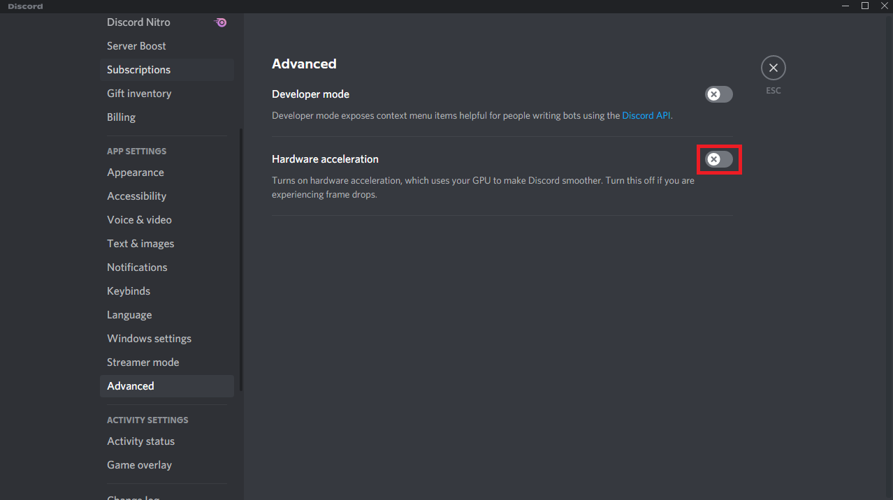Toggle Developer mode switch
Image resolution: width=893 pixels, height=500 pixels.
pos(718,94)
